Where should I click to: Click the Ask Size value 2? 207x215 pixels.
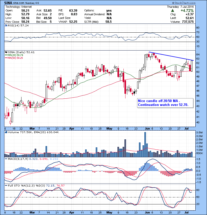click(x=51, y=14)
